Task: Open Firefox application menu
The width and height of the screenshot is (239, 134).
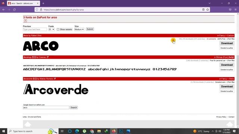Action: [236, 10]
